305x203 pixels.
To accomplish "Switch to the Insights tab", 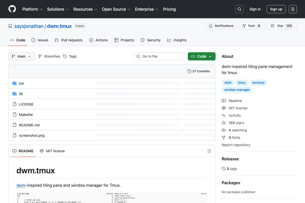I will point(177,40).
